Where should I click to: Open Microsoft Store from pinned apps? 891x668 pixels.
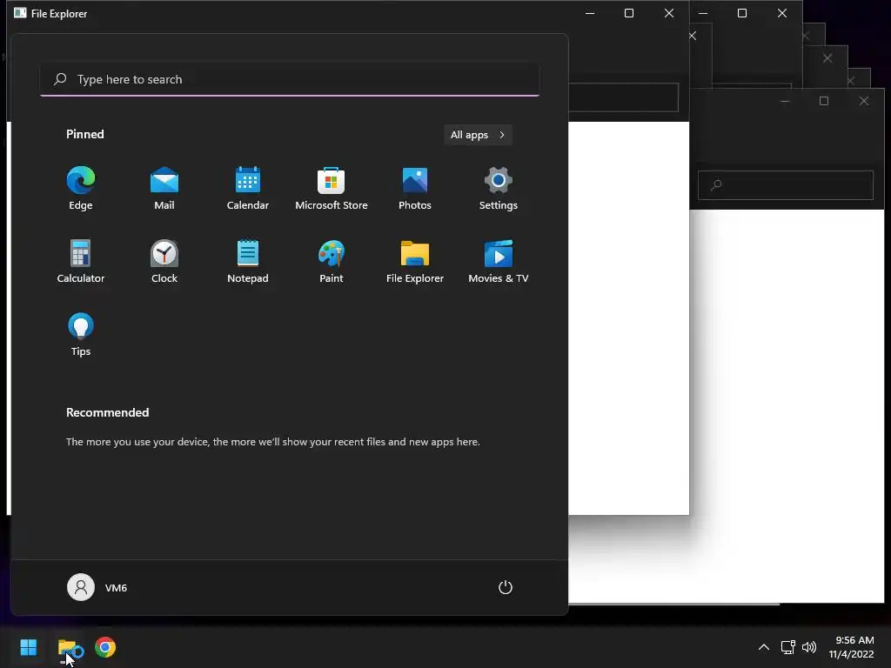[332, 189]
